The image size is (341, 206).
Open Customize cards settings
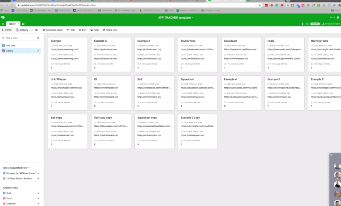tap(52, 30)
